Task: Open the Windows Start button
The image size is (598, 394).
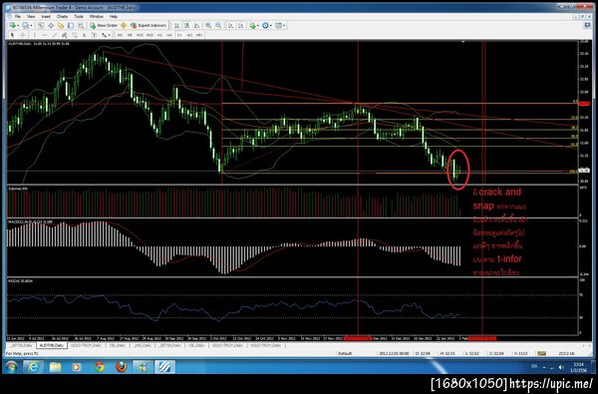Action: (x=11, y=367)
